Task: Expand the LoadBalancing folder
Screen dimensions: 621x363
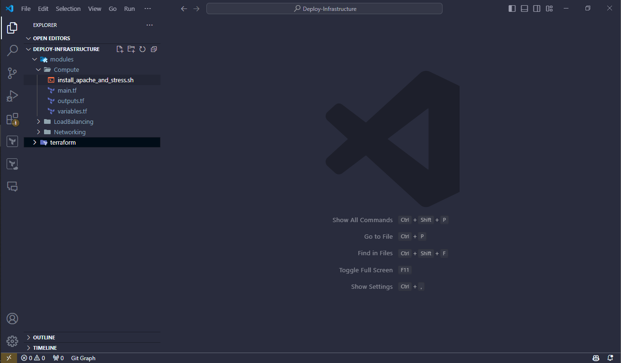Action: 92,122
